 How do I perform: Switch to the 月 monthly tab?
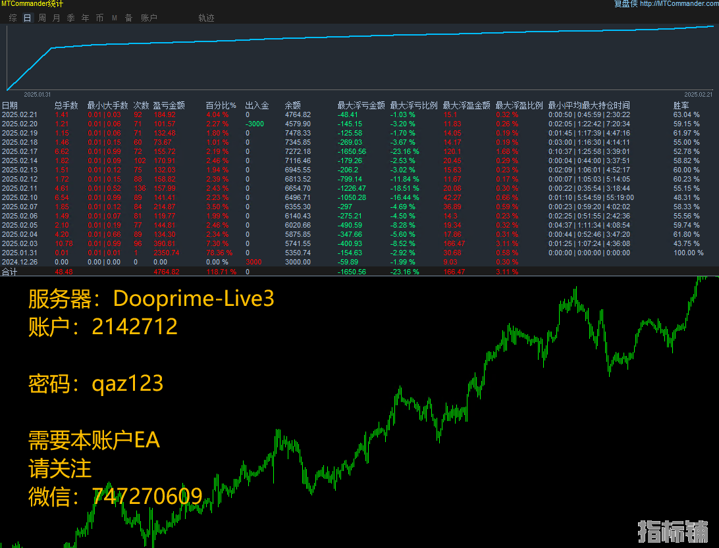57,18
